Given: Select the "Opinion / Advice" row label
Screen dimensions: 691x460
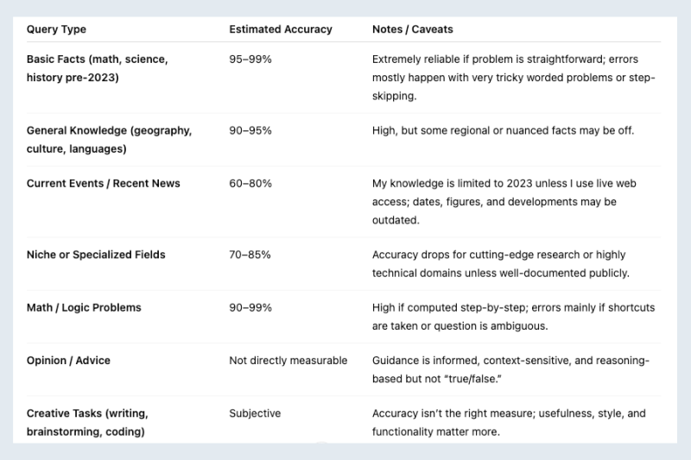Looking at the screenshot, I should click(68, 360).
